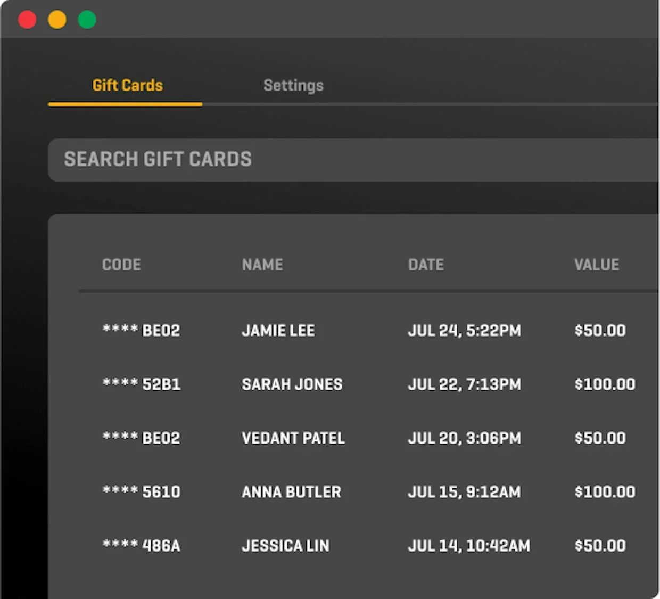Click the DATE column header

[426, 265]
